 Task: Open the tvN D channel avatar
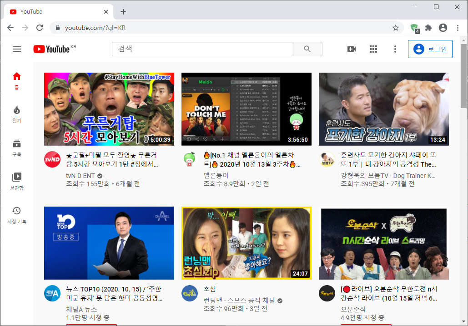tap(52, 159)
